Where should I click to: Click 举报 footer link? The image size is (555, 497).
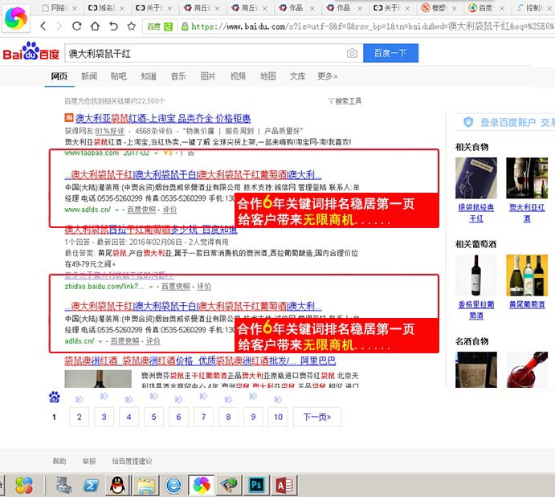tap(89, 461)
